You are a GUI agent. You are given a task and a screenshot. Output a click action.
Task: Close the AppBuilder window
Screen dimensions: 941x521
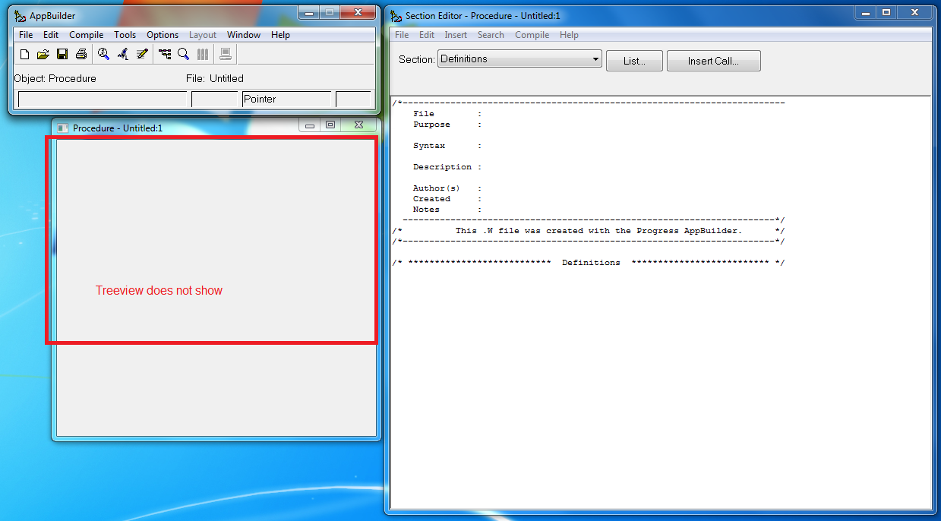pos(357,13)
